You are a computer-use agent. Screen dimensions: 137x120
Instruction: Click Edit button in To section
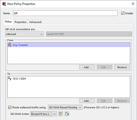pyautogui.click(x=104, y=101)
